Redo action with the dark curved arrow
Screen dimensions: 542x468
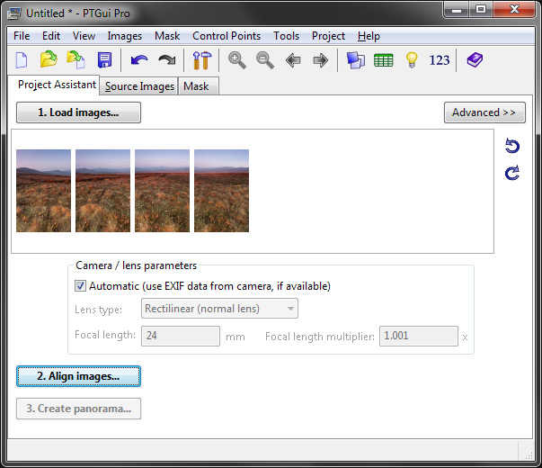[x=167, y=60]
